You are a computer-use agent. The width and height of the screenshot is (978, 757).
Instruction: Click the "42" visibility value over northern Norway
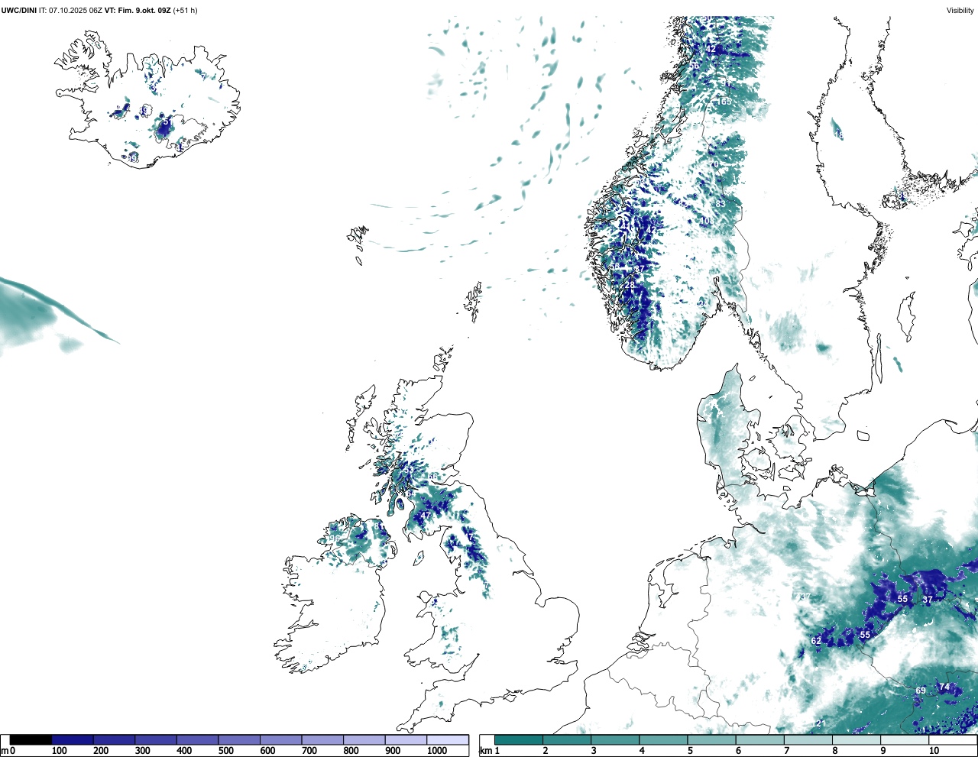point(711,49)
